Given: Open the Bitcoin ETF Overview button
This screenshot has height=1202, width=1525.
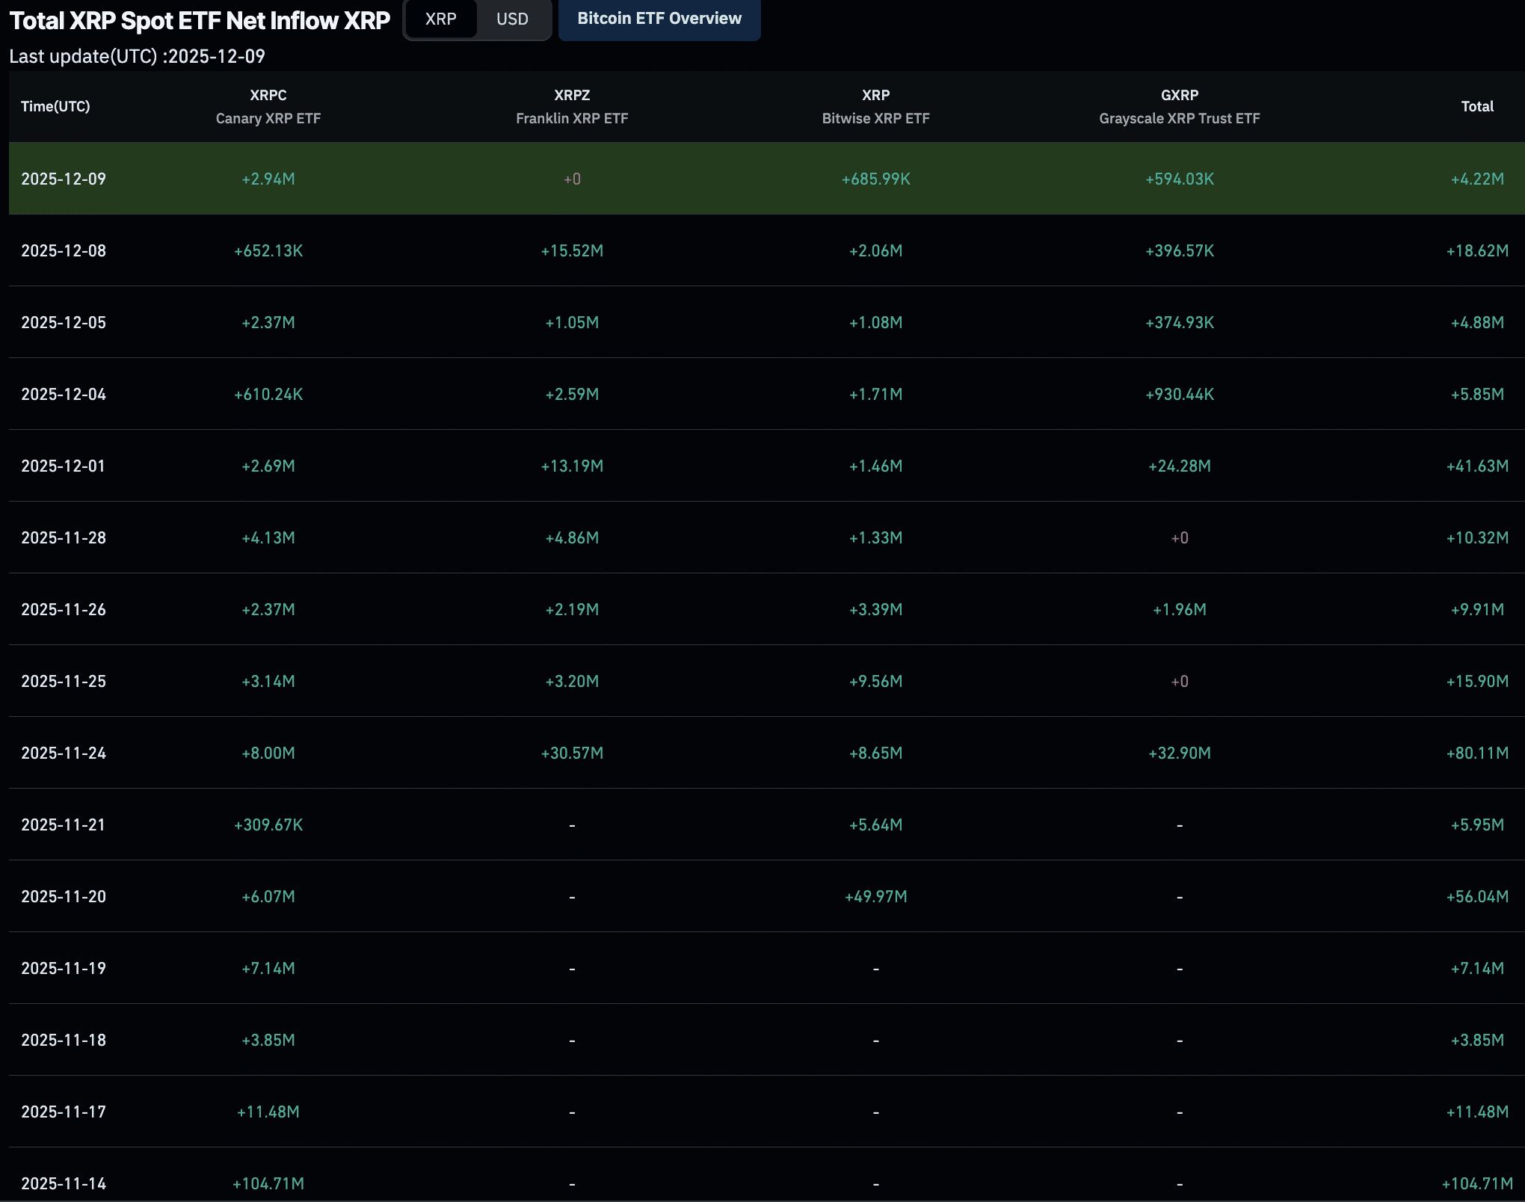Looking at the screenshot, I should pyautogui.click(x=659, y=19).
